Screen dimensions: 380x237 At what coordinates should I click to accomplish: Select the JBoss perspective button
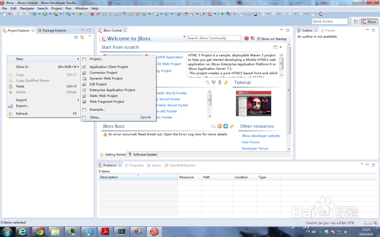click(369, 22)
